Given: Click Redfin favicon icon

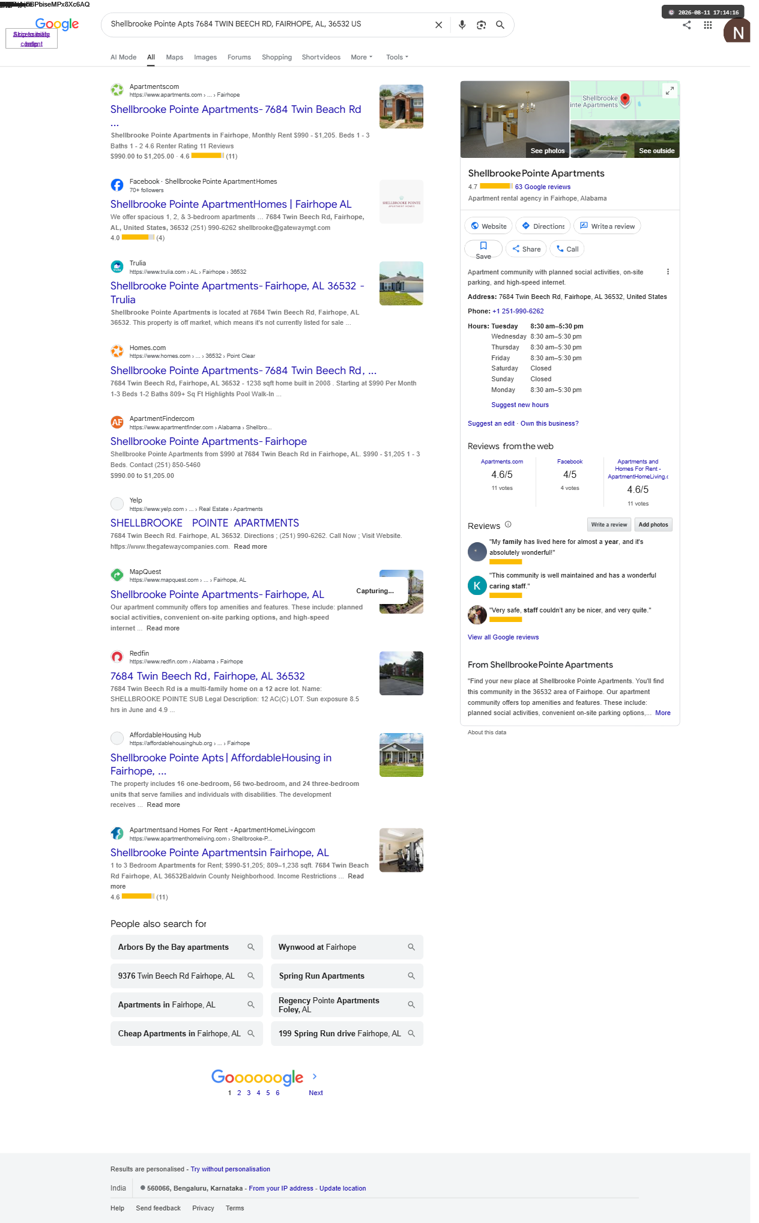Looking at the screenshot, I should [117, 657].
